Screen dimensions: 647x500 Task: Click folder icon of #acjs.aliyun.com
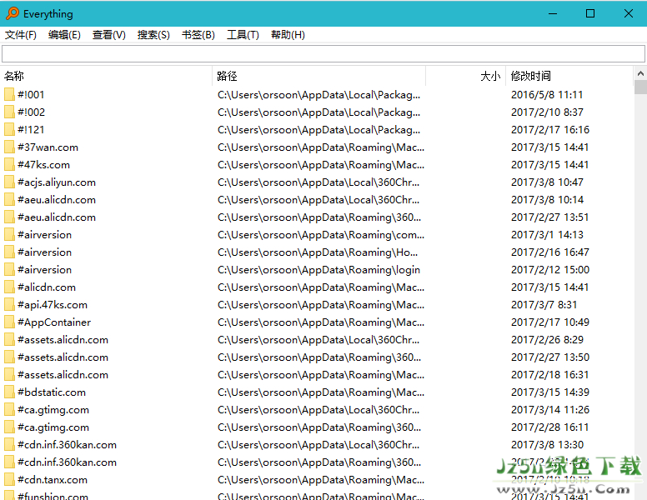pyautogui.click(x=9, y=182)
